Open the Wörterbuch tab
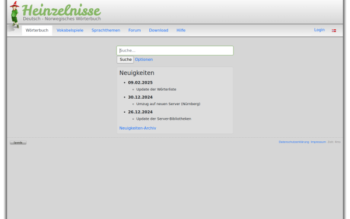 click(37, 30)
